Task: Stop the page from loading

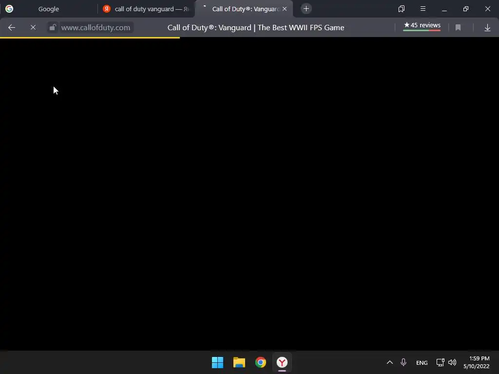Action: 33,28
